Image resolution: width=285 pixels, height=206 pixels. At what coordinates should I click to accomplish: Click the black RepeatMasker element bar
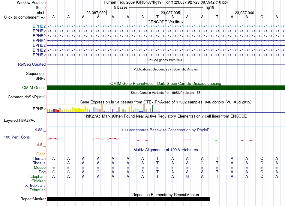tap(128, 199)
